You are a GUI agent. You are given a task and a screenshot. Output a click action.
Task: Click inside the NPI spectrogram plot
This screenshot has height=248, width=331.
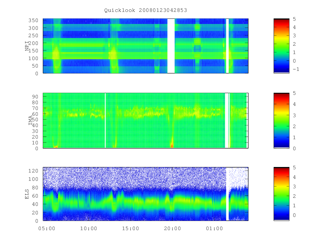coord(146,46)
